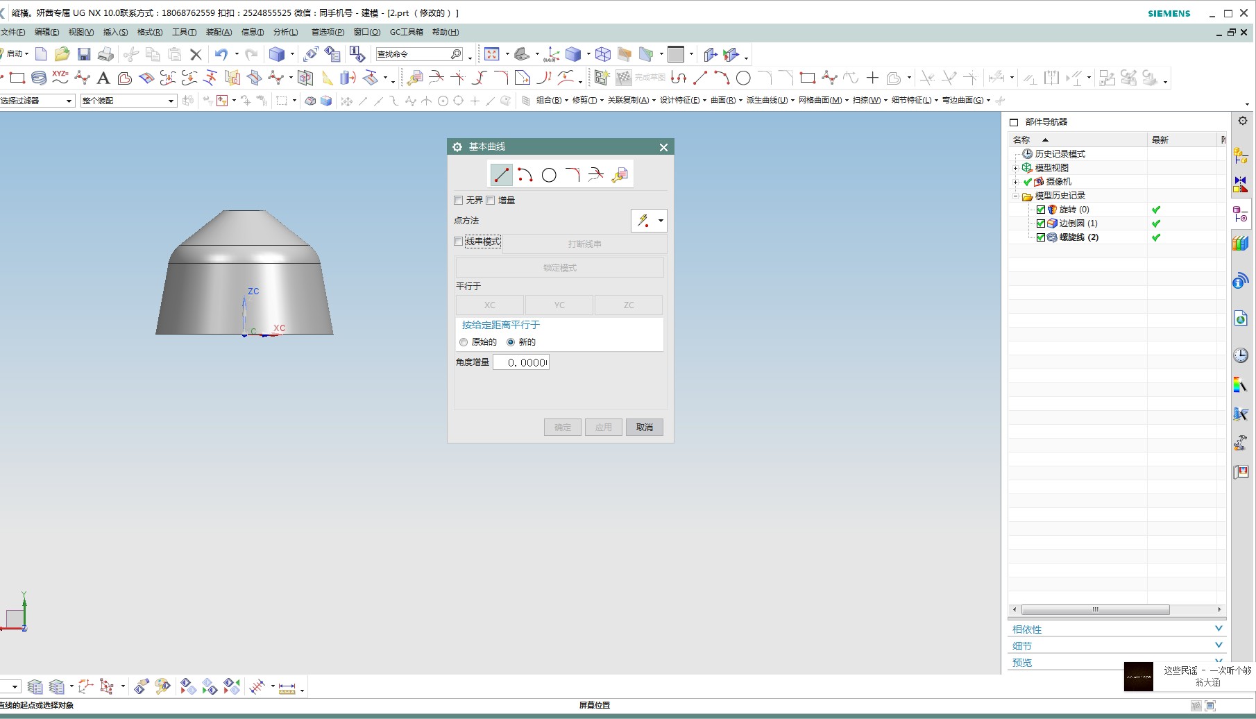Click the Part Navigator settings gear icon
The width and height of the screenshot is (1256, 719).
point(1243,121)
